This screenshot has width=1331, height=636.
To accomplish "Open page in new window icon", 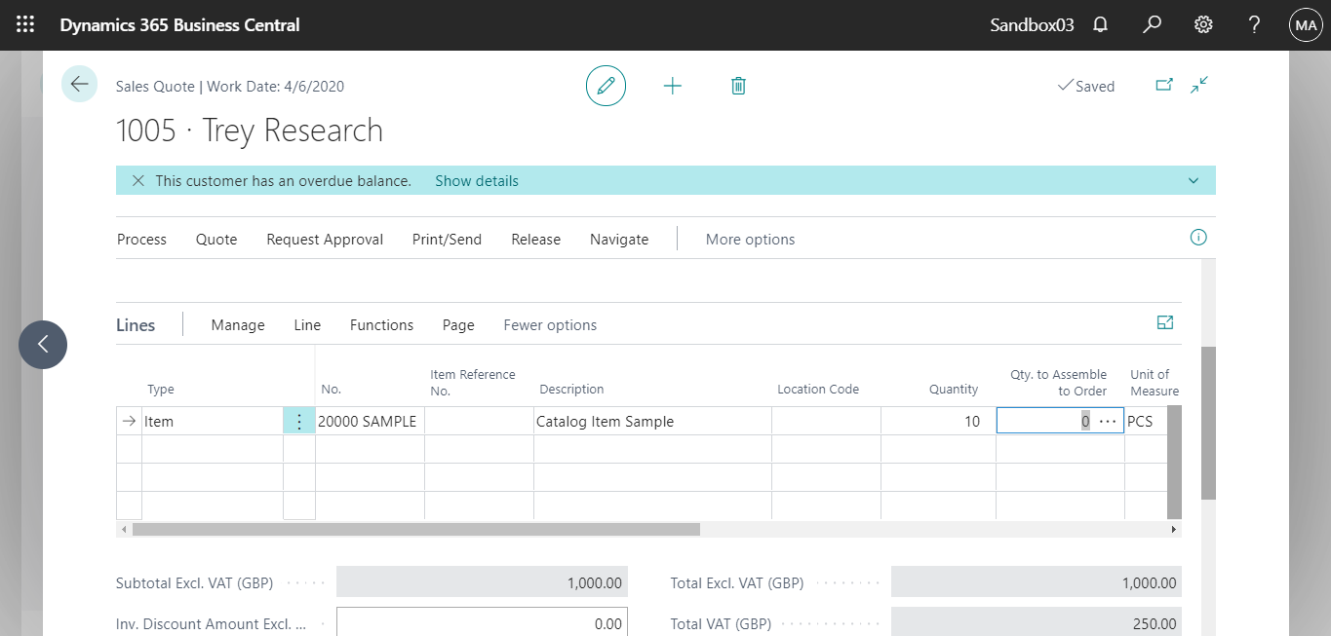I will coord(1164,86).
